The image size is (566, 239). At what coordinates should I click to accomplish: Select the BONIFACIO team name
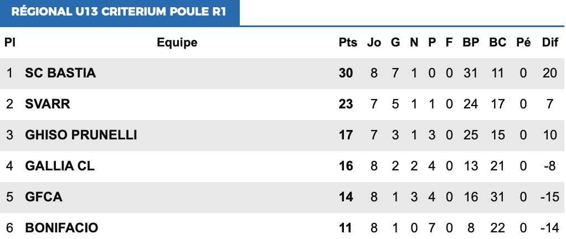[x=61, y=228]
